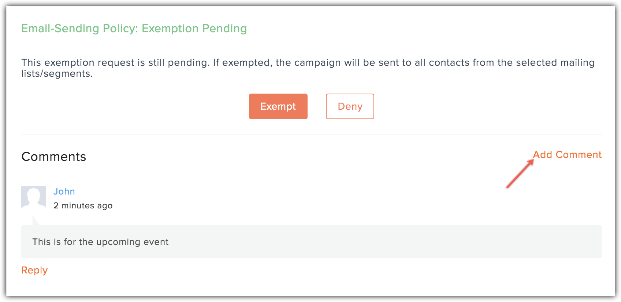
Task: Click the red arrow annotation
Action: tap(520, 174)
